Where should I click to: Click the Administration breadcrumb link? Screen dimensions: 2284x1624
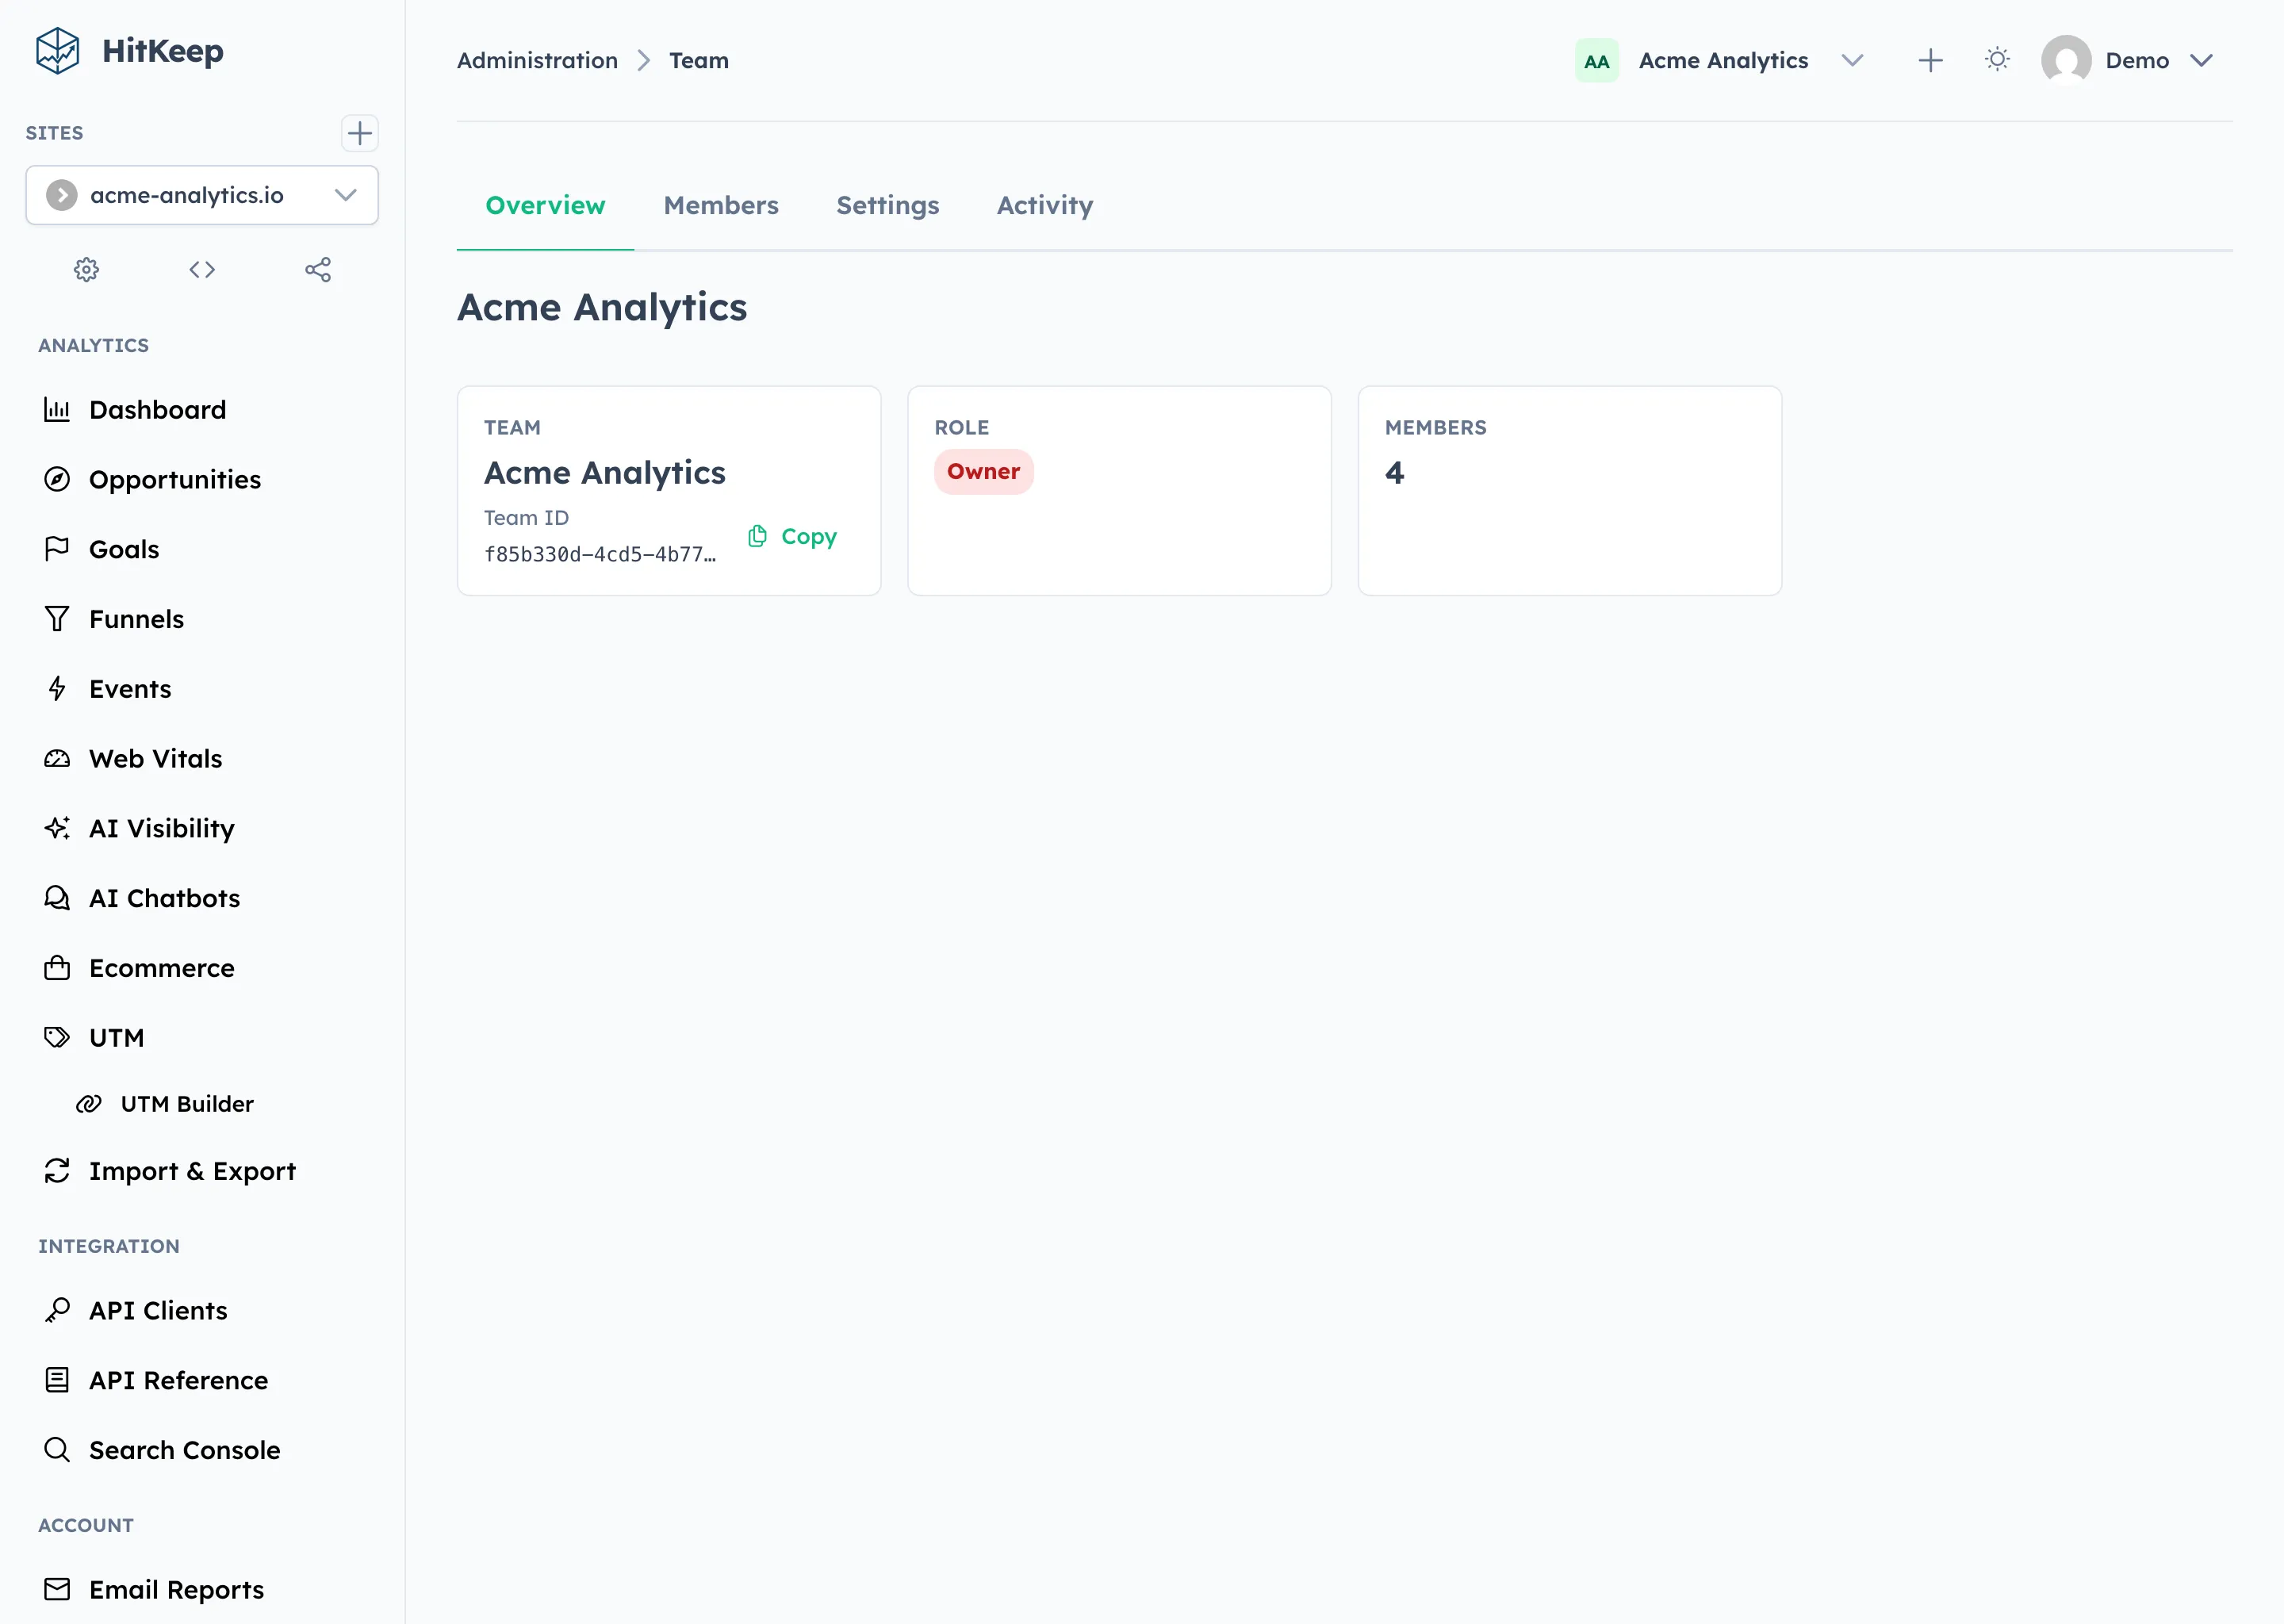point(537,60)
